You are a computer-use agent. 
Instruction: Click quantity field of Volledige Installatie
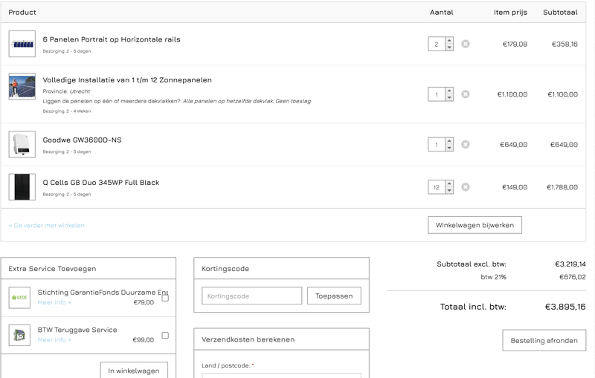point(437,94)
